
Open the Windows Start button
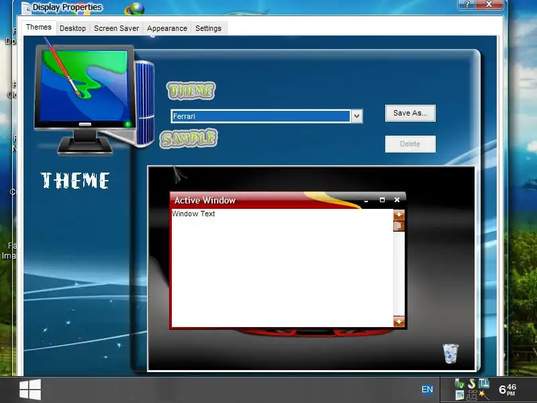(x=30, y=390)
